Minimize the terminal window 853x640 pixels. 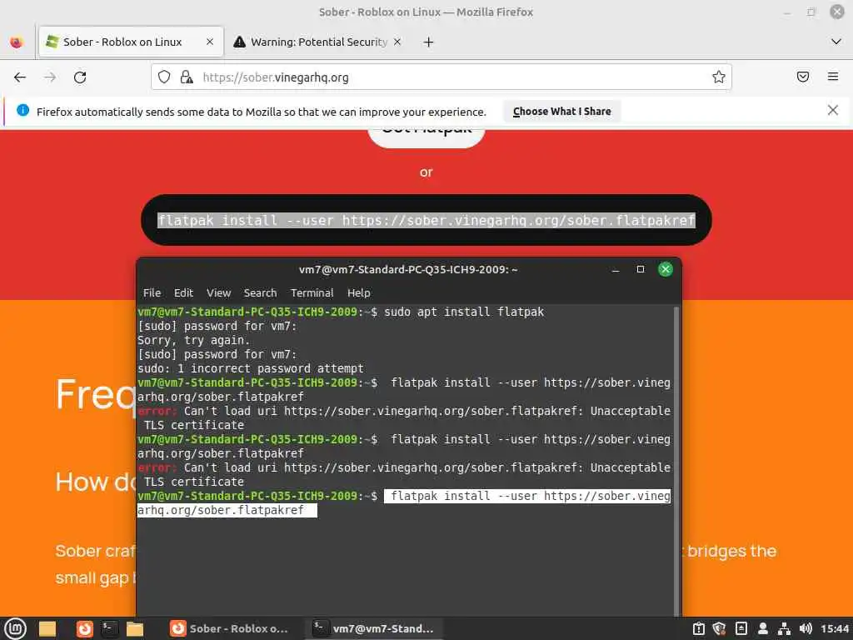click(616, 269)
